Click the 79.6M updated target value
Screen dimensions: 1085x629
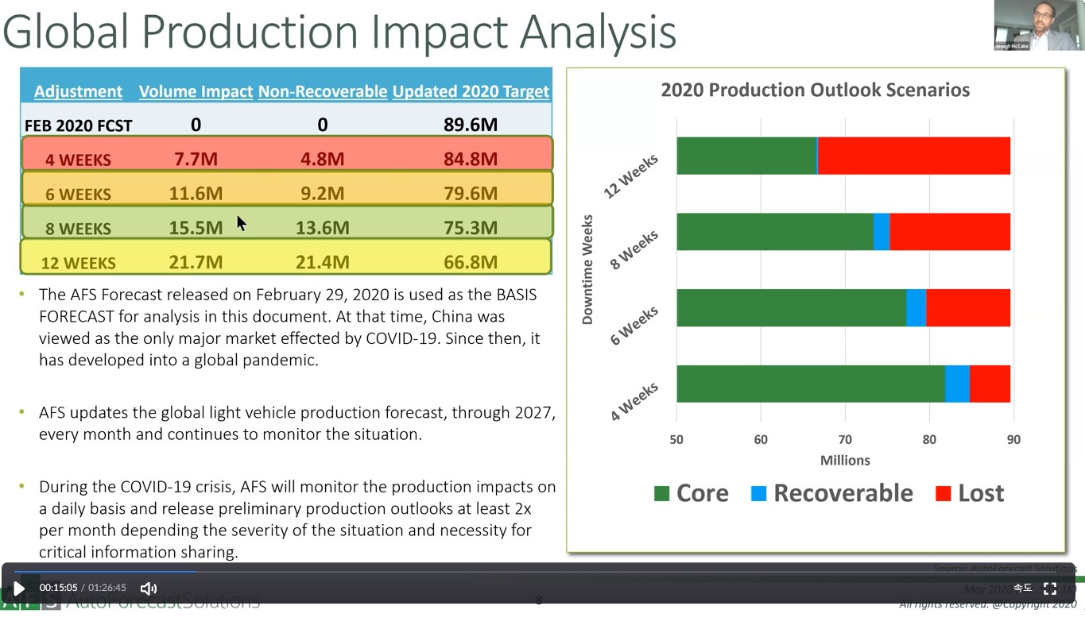[x=471, y=193]
